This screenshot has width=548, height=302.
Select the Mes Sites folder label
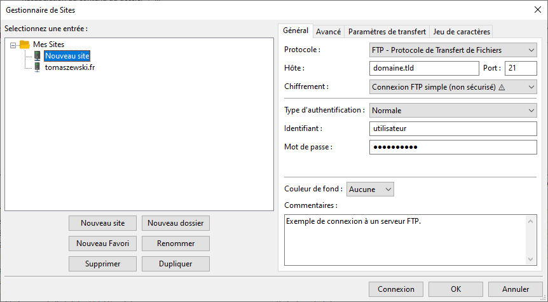tap(48, 45)
